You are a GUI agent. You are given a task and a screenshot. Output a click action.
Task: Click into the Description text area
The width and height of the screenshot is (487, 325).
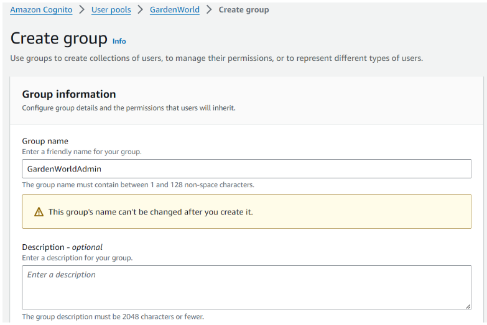[x=246, y=287]
